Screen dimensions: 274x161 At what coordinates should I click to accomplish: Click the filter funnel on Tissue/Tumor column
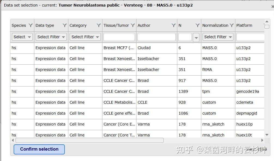click(x=133, y=25)
